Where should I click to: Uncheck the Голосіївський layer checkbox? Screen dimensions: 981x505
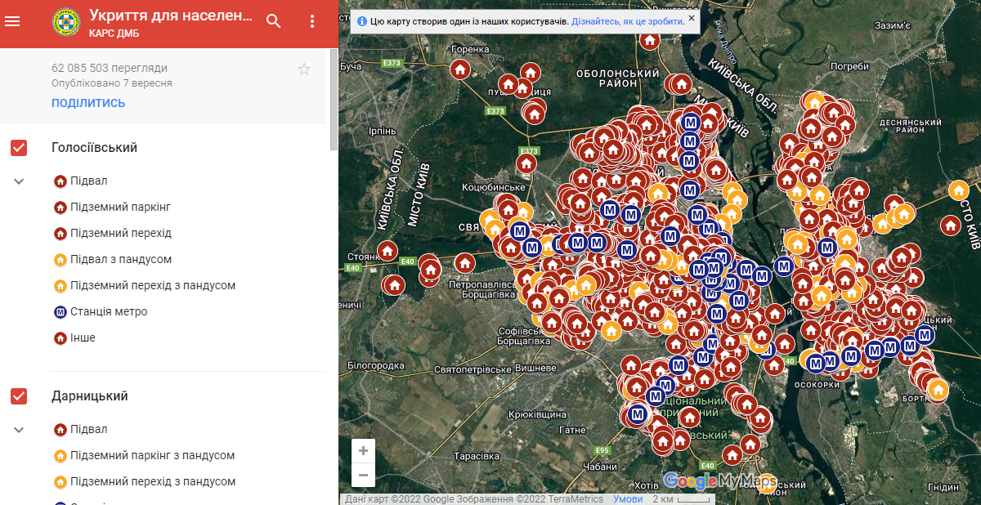pos(19,148)
